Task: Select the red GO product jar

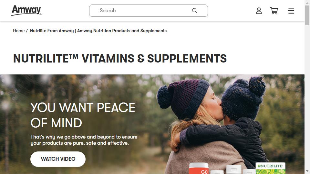Action: [x=199, y=169]
